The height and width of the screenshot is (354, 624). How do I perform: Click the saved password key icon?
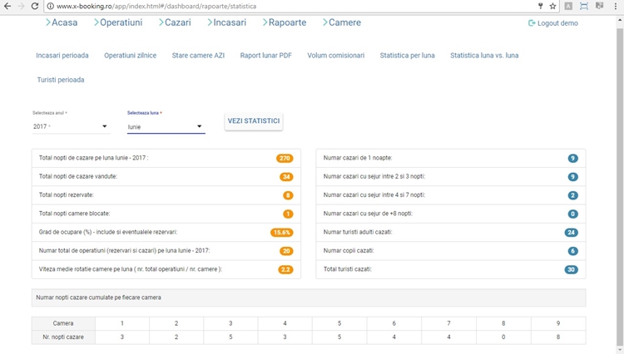tap(539, 6)
